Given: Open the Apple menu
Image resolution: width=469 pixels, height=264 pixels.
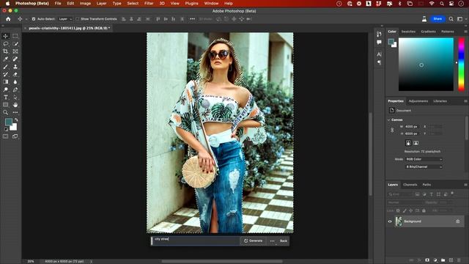Looking at the screenshot, I should click(x=7, y=3).
